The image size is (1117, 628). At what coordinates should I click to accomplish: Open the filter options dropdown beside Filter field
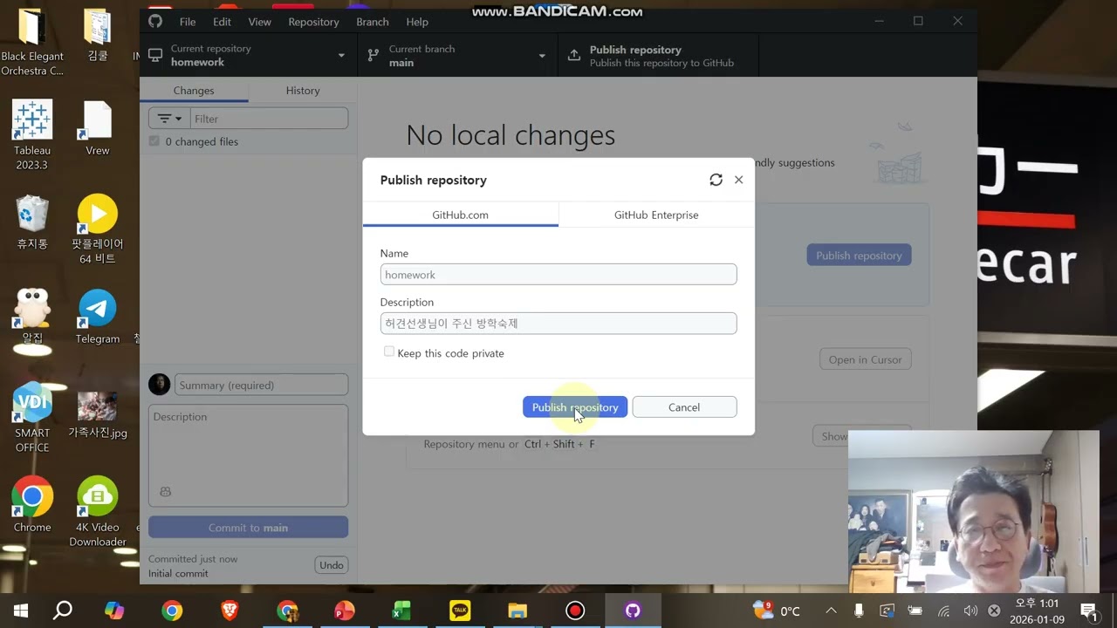coord(169,119)
